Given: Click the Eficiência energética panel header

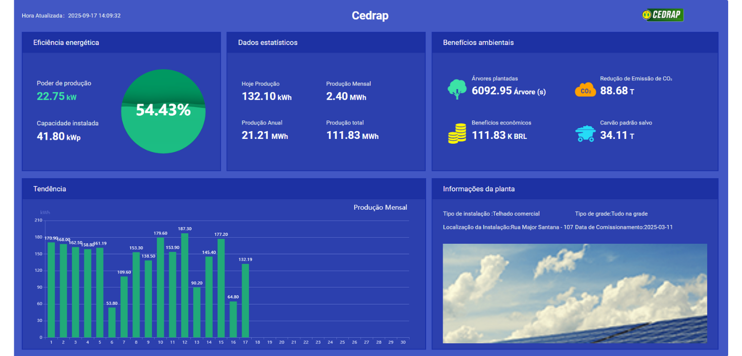Looking at the screenshot, I should [x=66, y=43].
